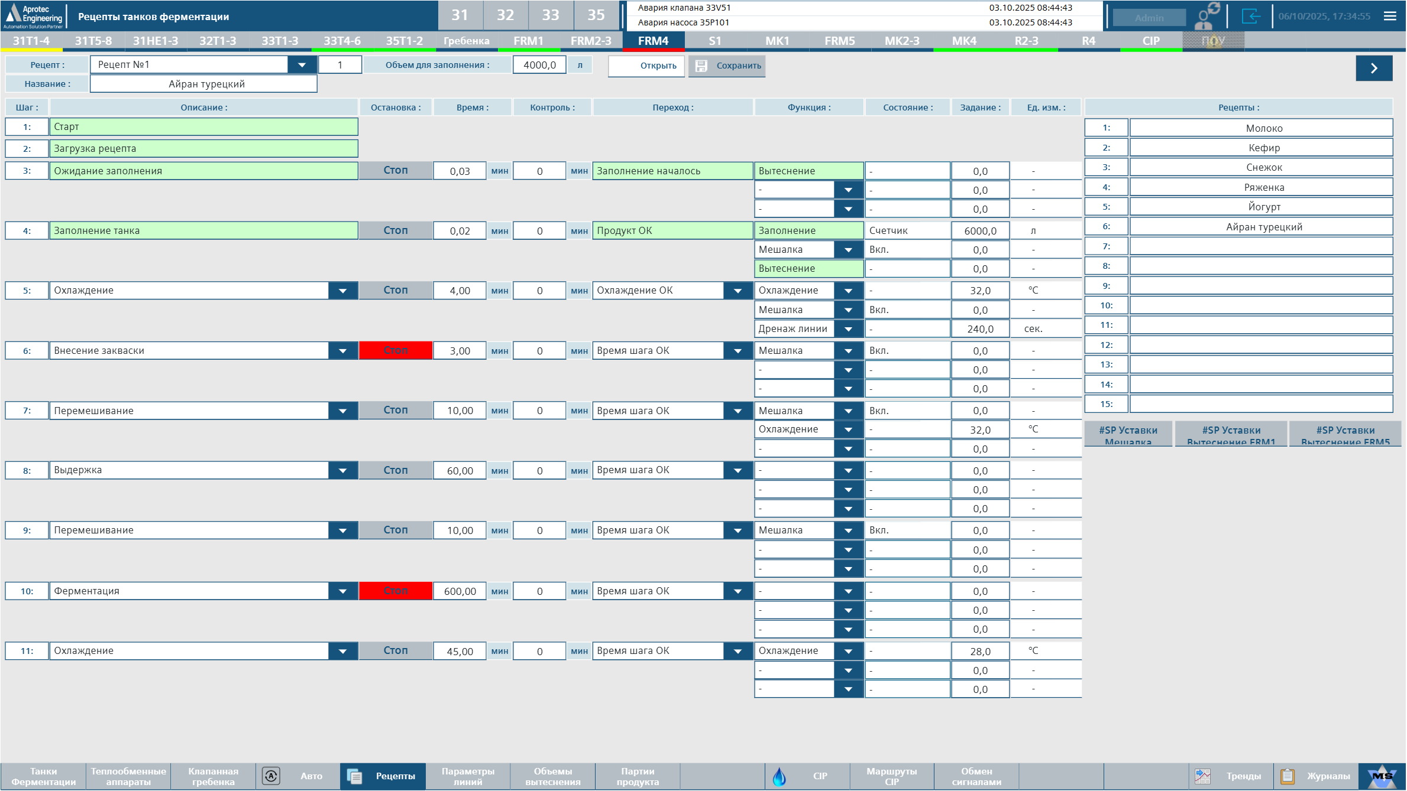The width and height of the screenshot is (1407, 791).
Task: Toggle red Стоп for Ферментация step
Action: click(x=396, y=591)
